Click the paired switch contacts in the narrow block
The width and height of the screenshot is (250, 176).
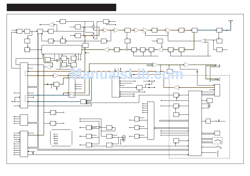pos(72,94)
